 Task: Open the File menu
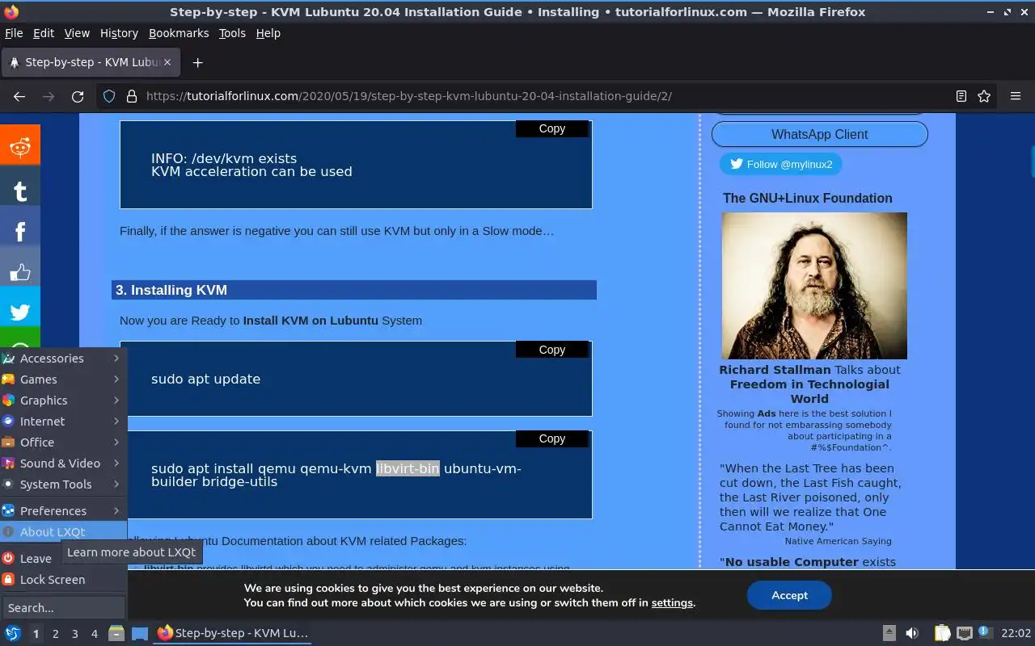click(14, 33)
